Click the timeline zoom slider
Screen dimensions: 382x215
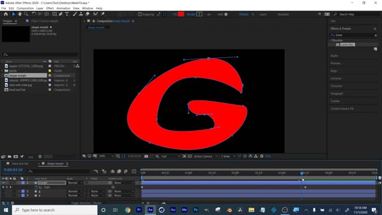click(x=148, y=203)
